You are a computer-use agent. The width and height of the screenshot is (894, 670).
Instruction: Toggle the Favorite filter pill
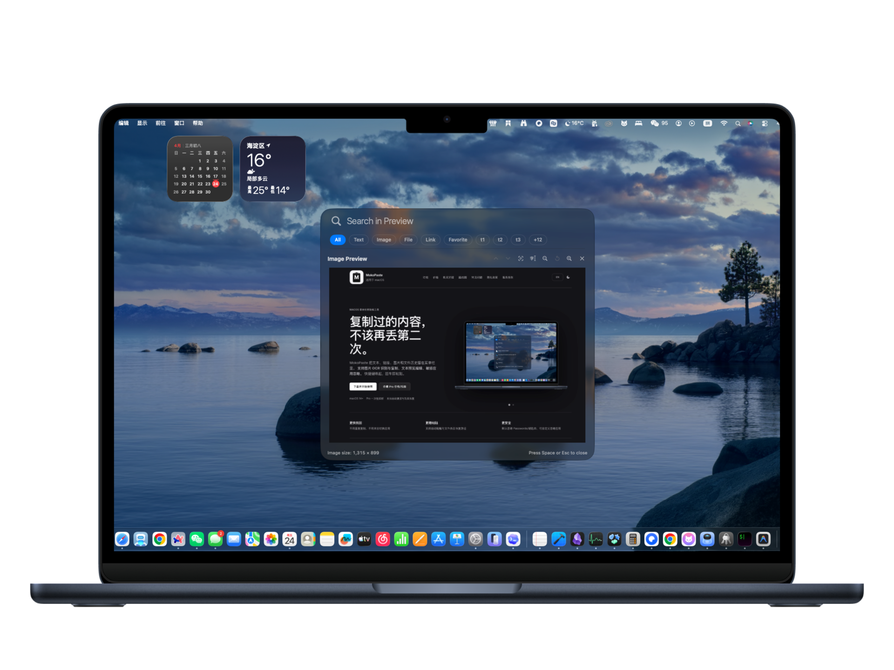point(458,240)
